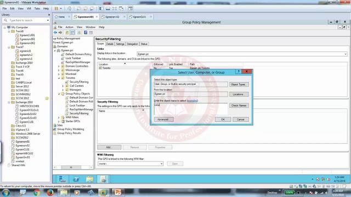The width and height of the screenshot is (351, 197).
Task: Switch to the Home VM tab
Action: (61, 17)
